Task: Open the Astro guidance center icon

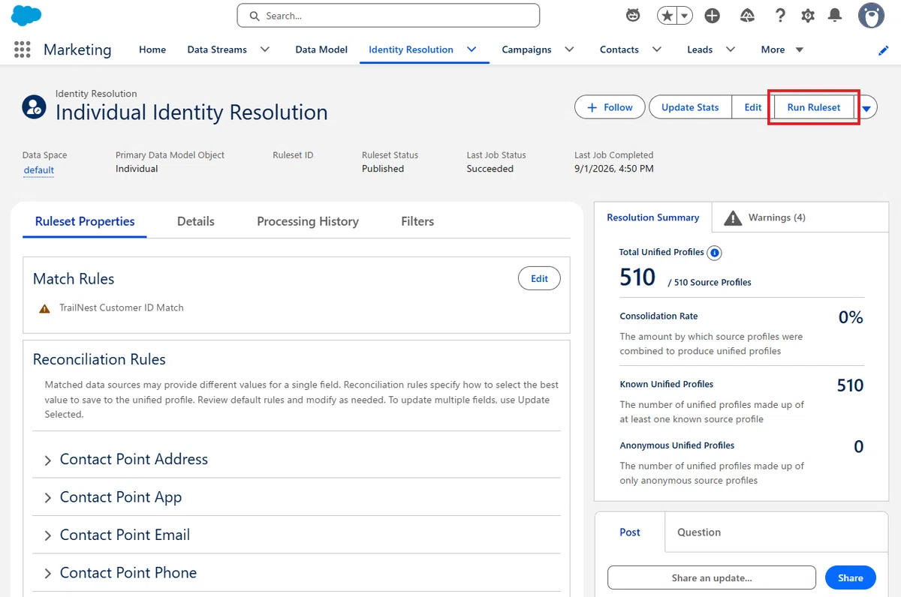Action: [633, 15]
